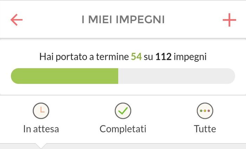The height and width of the screenshot is (149, 246).
Task: Click the clock icon for In attesa
Action: (41, 111)
